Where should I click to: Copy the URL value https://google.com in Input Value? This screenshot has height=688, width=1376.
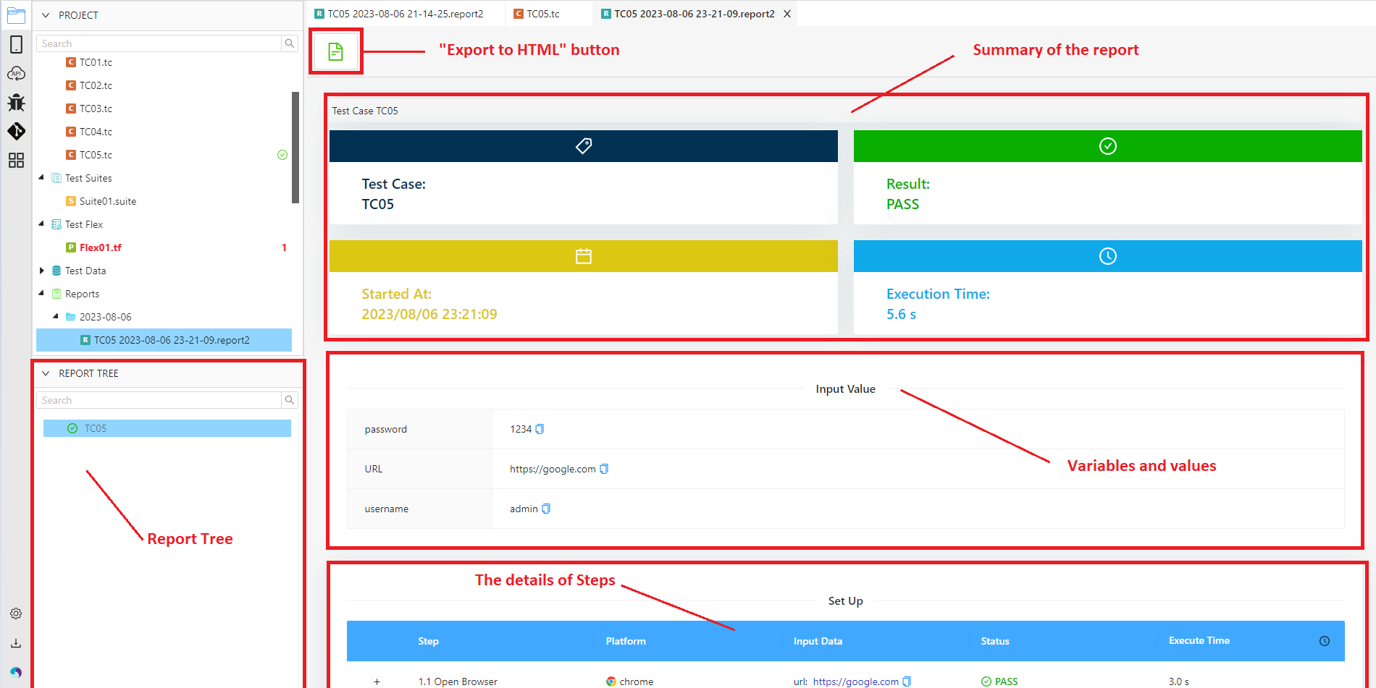click(604, 469)
